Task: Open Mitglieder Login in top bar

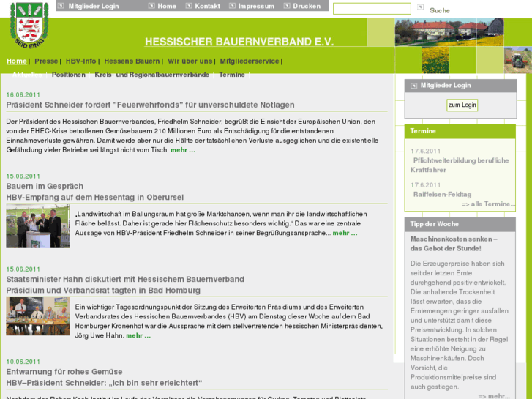Action: coord(94,6)
